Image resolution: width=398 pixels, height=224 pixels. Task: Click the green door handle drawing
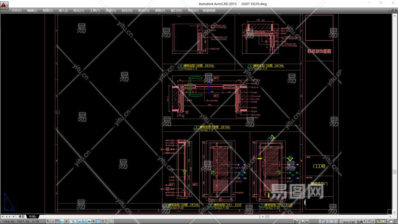click(196, 87)
